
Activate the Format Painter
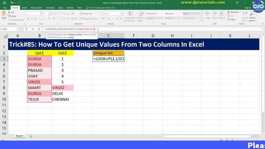tap(17, 20)
